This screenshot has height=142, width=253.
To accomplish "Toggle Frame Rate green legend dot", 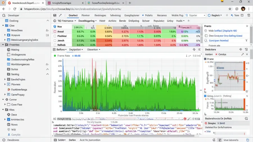I will pyautogui.click(x=55, y=56).
